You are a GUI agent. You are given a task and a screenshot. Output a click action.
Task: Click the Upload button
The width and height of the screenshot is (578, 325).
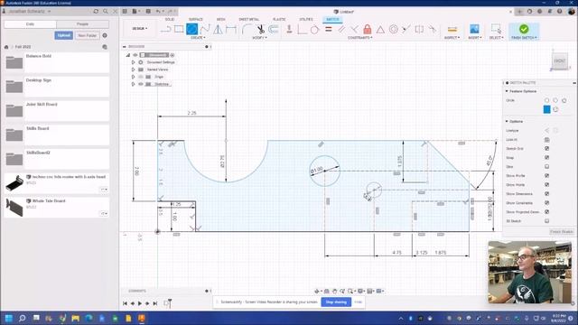click(x=64, y=35)
